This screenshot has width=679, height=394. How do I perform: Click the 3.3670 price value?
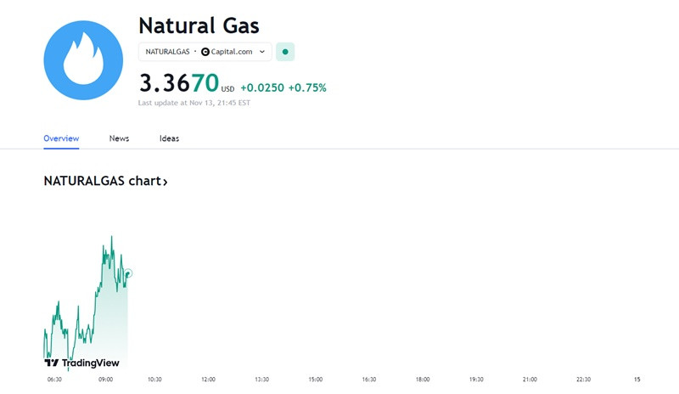(179, 82)
